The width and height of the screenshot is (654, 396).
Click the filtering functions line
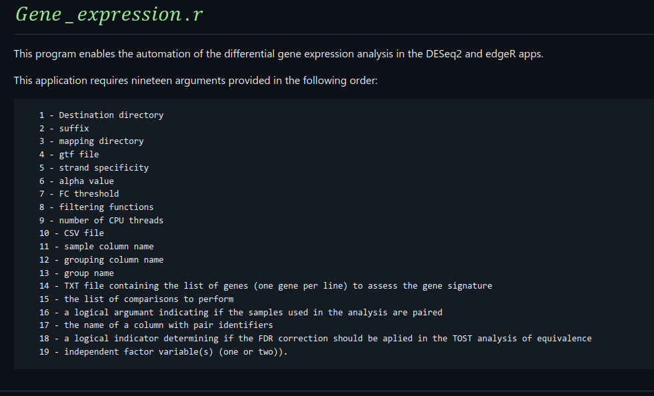click(x=97, y=207)
